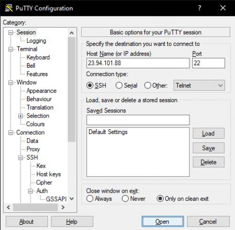
Task: Collapse the Window tree node
Action: pyautogui.click(x=11, y=83)
